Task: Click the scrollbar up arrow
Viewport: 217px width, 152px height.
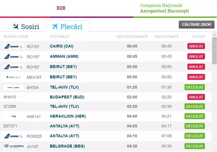Action: pyautogui.click(x=214, y=35)
